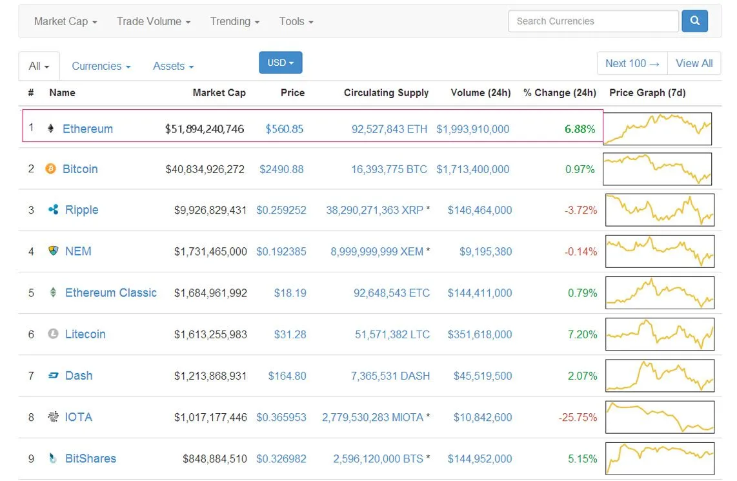The width and height of the screenshot is (737, 481).
Task: Click the Ripple 7d price graph
Action: click(x=660, y=210)
